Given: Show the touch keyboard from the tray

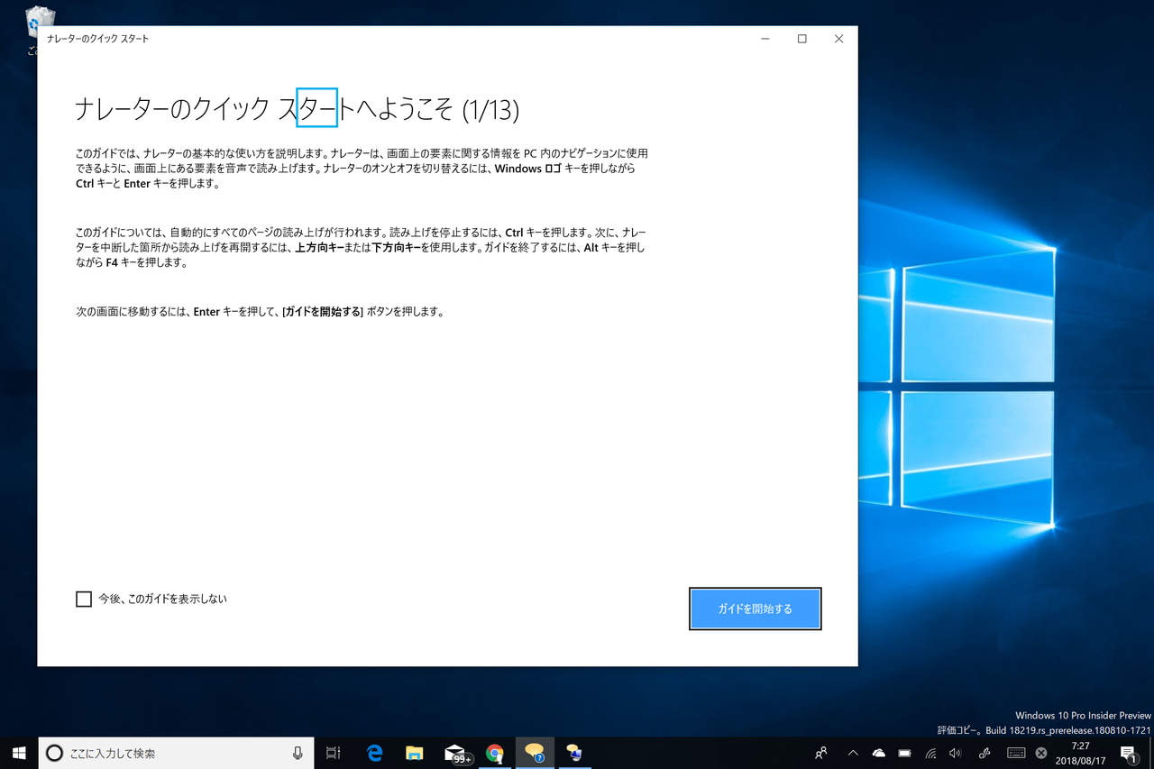Looking at the screenshot, I should click(1015, 753).
